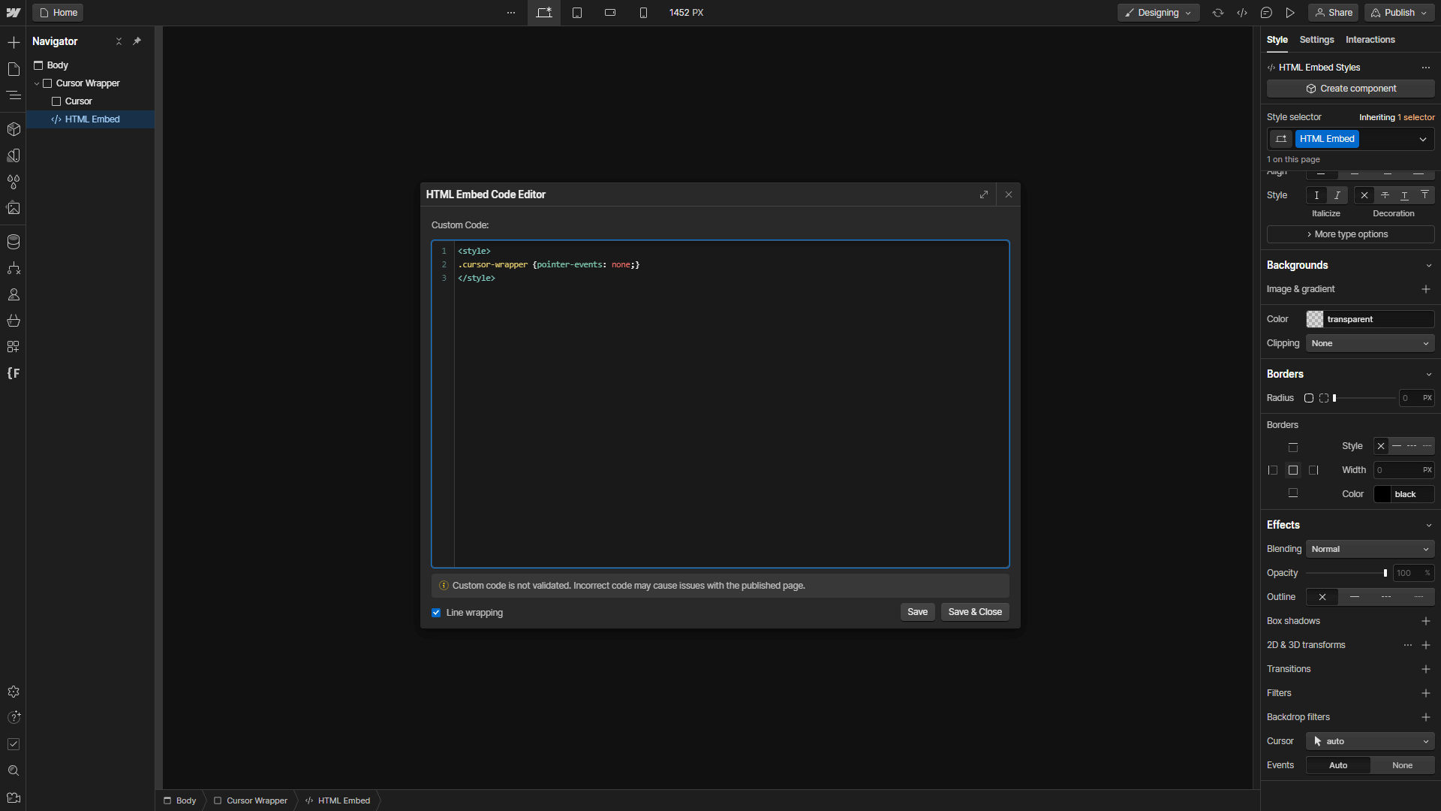
Task: Pin the Navigator panel
Action: coord(137,41)
